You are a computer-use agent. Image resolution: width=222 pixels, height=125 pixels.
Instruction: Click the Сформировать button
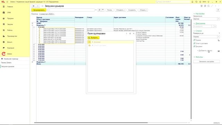click(x=39, y=10)
